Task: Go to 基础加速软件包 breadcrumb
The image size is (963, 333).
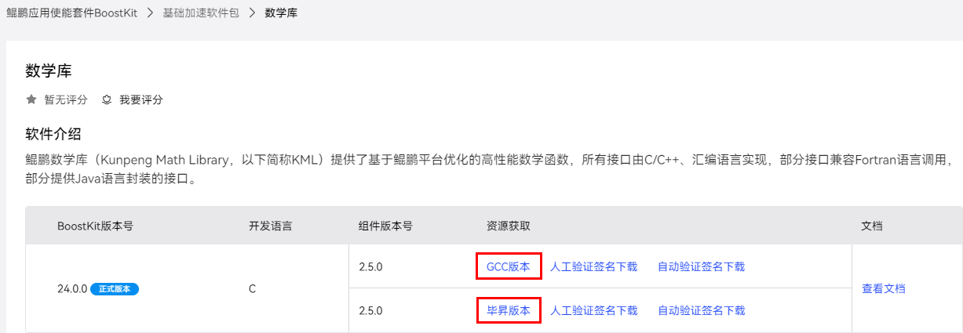Action: [201, 13]
